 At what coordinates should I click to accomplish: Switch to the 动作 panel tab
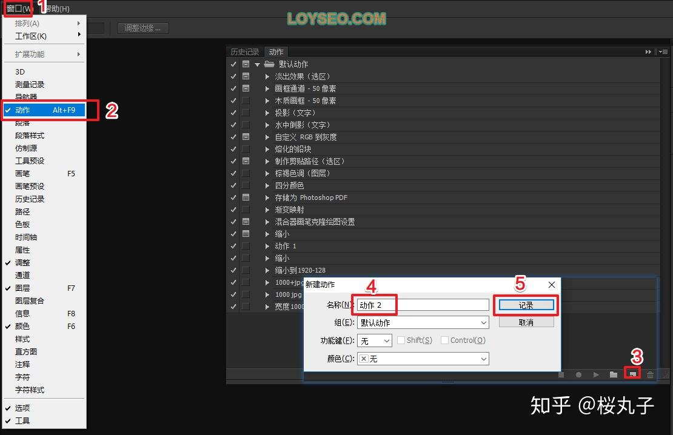(x=276, y=52)
